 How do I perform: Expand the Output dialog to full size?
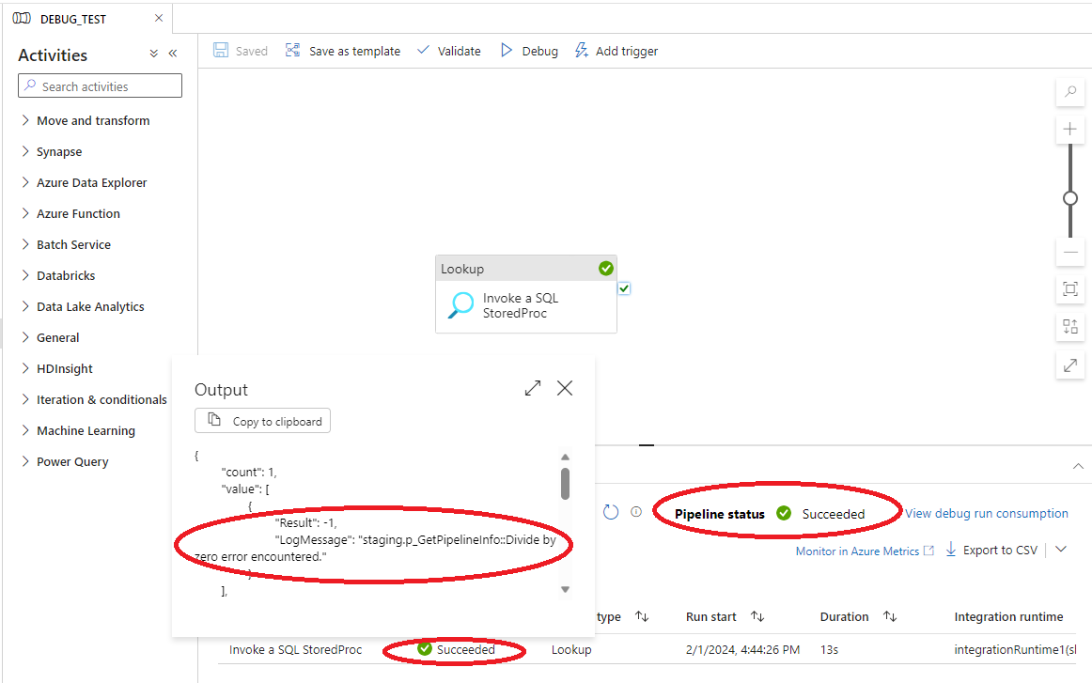coord(533,388)
